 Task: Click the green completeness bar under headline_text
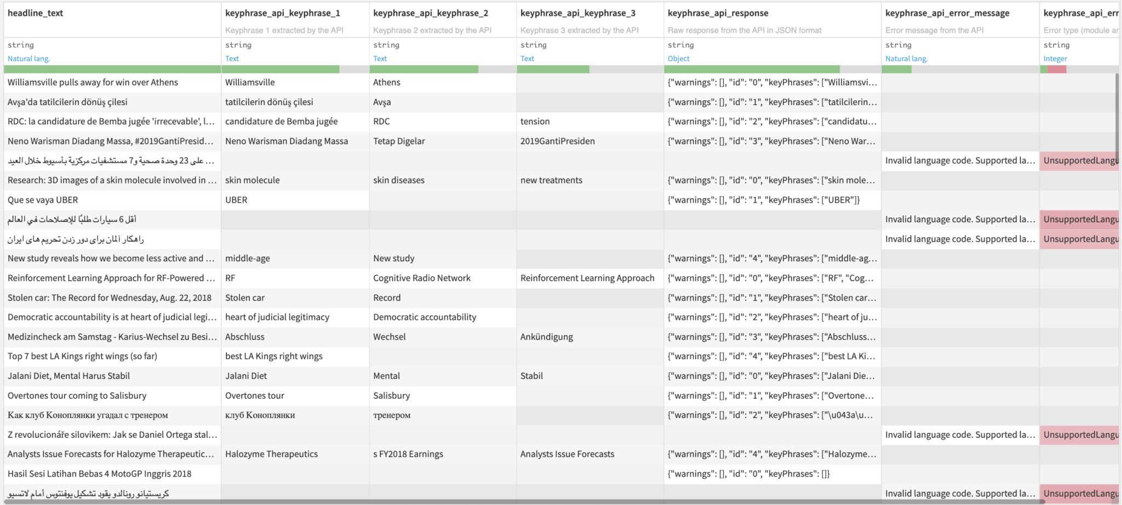110,70
